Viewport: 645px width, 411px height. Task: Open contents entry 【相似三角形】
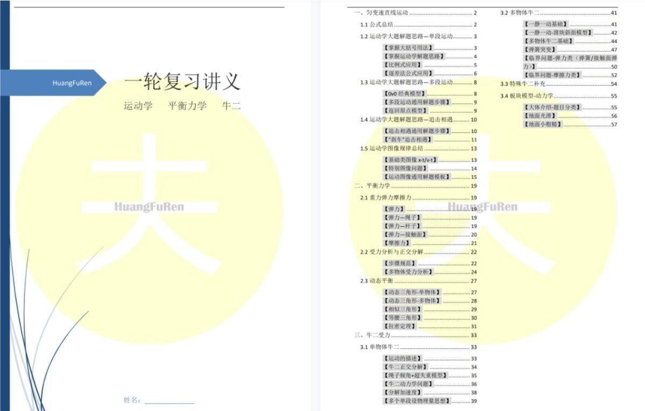[x=430, y=309]
